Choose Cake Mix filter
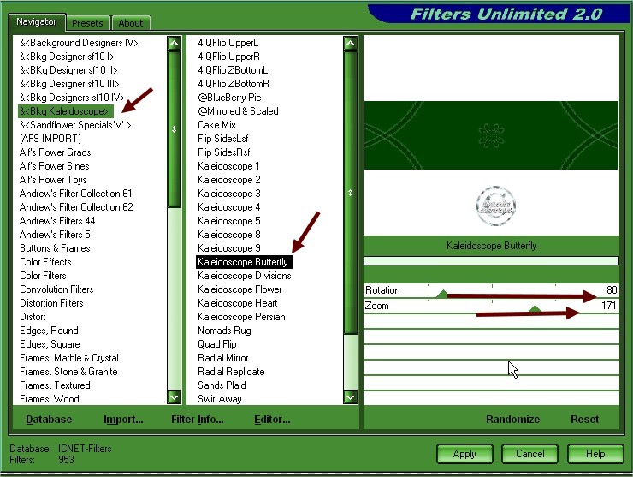The width and height of the screenshot is (633, 477). [216, 125]
